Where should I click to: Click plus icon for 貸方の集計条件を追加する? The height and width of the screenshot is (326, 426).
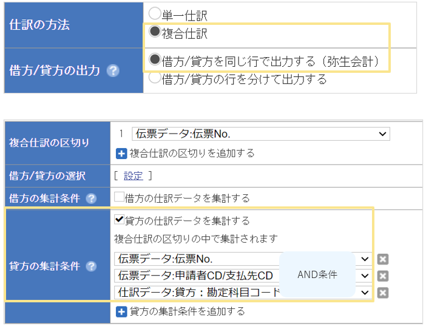click(121, 311)
